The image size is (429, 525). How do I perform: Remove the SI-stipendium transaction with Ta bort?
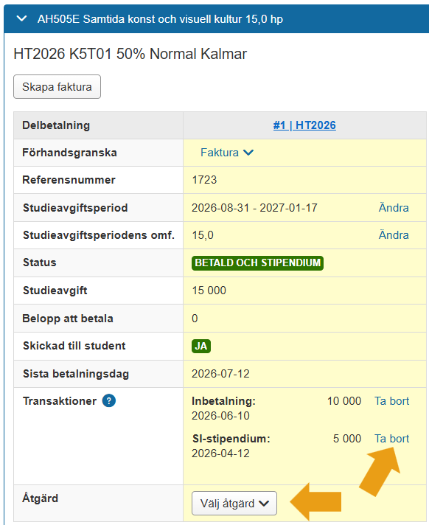coord(391,439)
